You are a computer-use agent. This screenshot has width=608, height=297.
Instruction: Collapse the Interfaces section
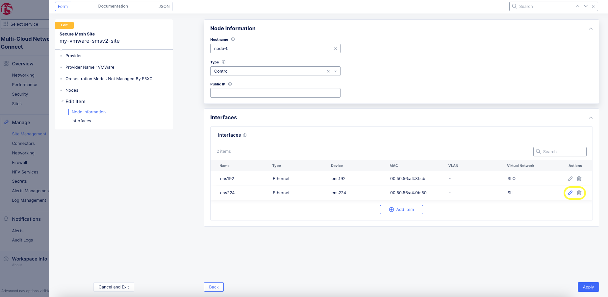coord(591,118)
